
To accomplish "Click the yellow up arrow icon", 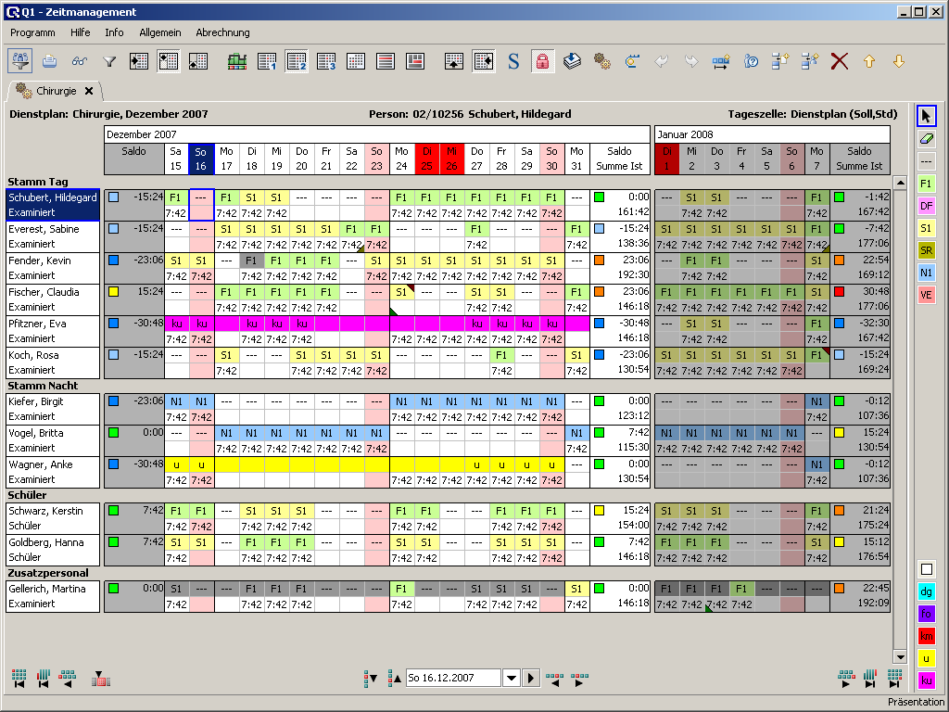I will (869, 61).
